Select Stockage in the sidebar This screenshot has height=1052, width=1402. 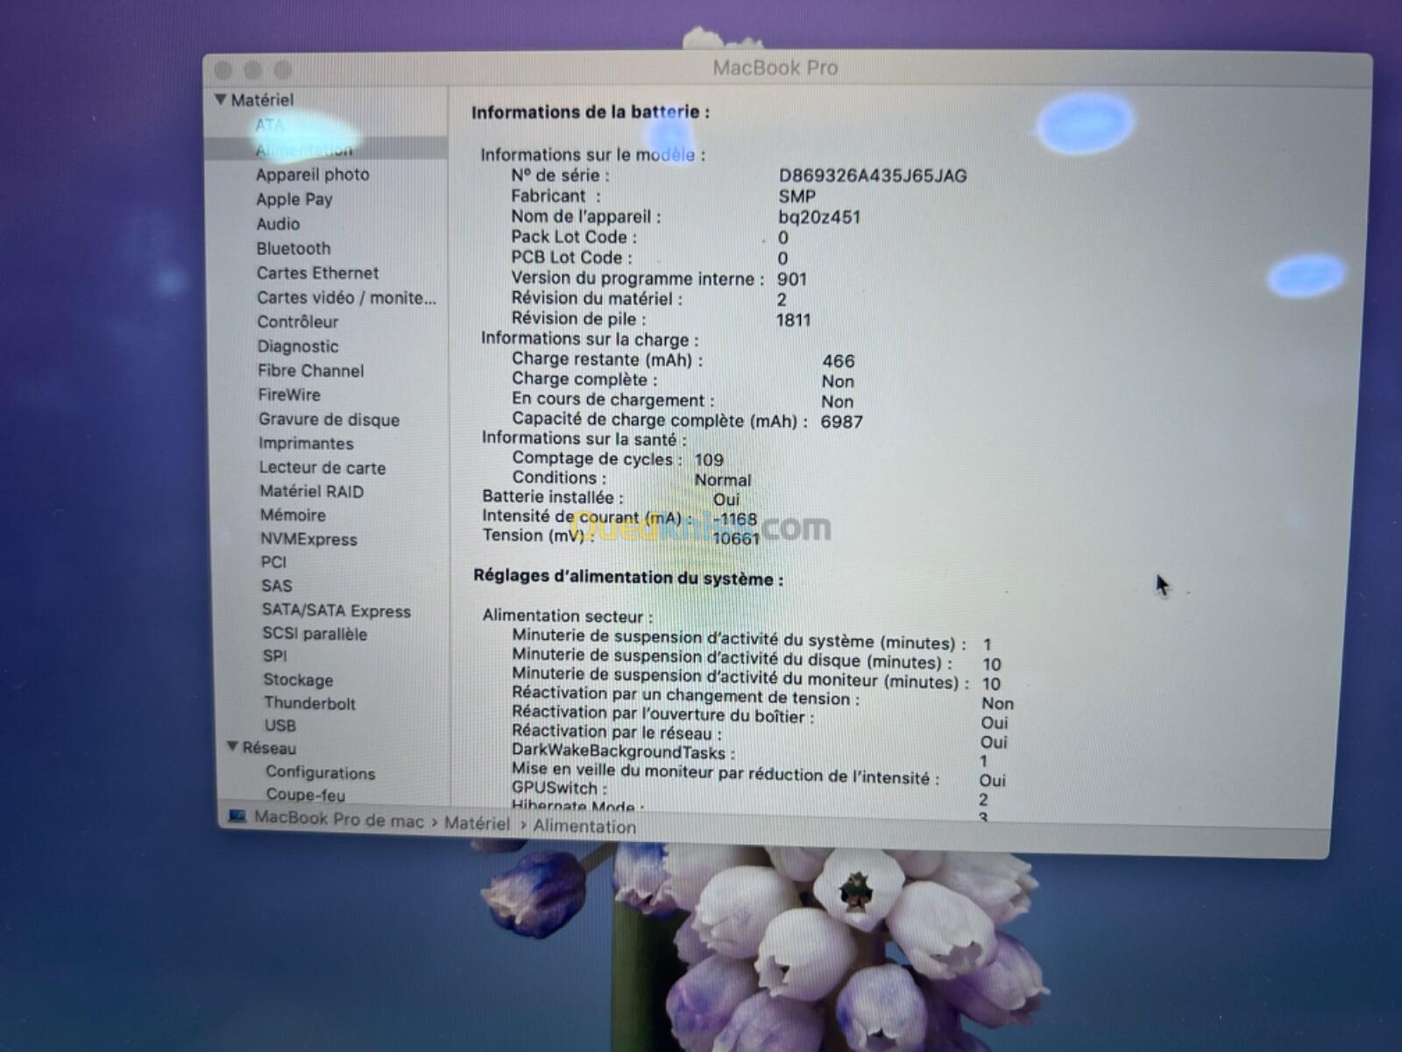[x=298, y=679]
